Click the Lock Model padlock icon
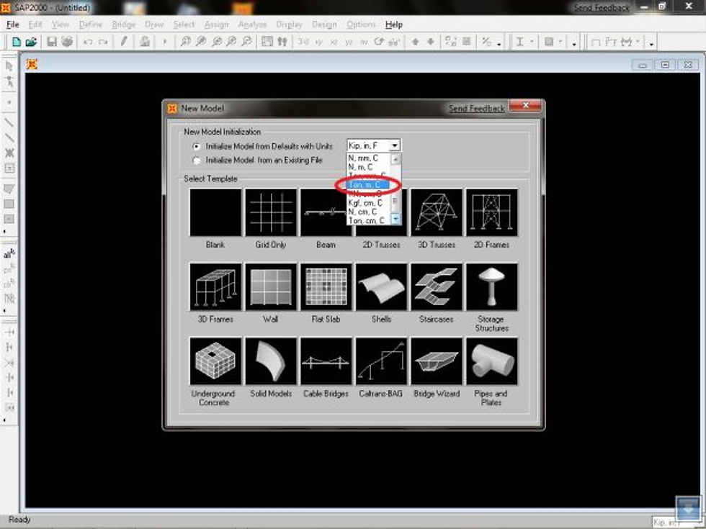Screen dimensions: 706x529 145,42
